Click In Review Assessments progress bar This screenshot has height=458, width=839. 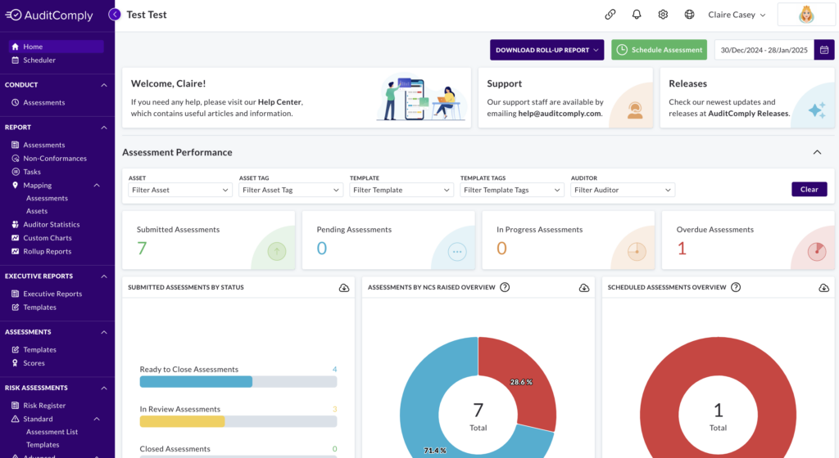[x=238, y=422]
